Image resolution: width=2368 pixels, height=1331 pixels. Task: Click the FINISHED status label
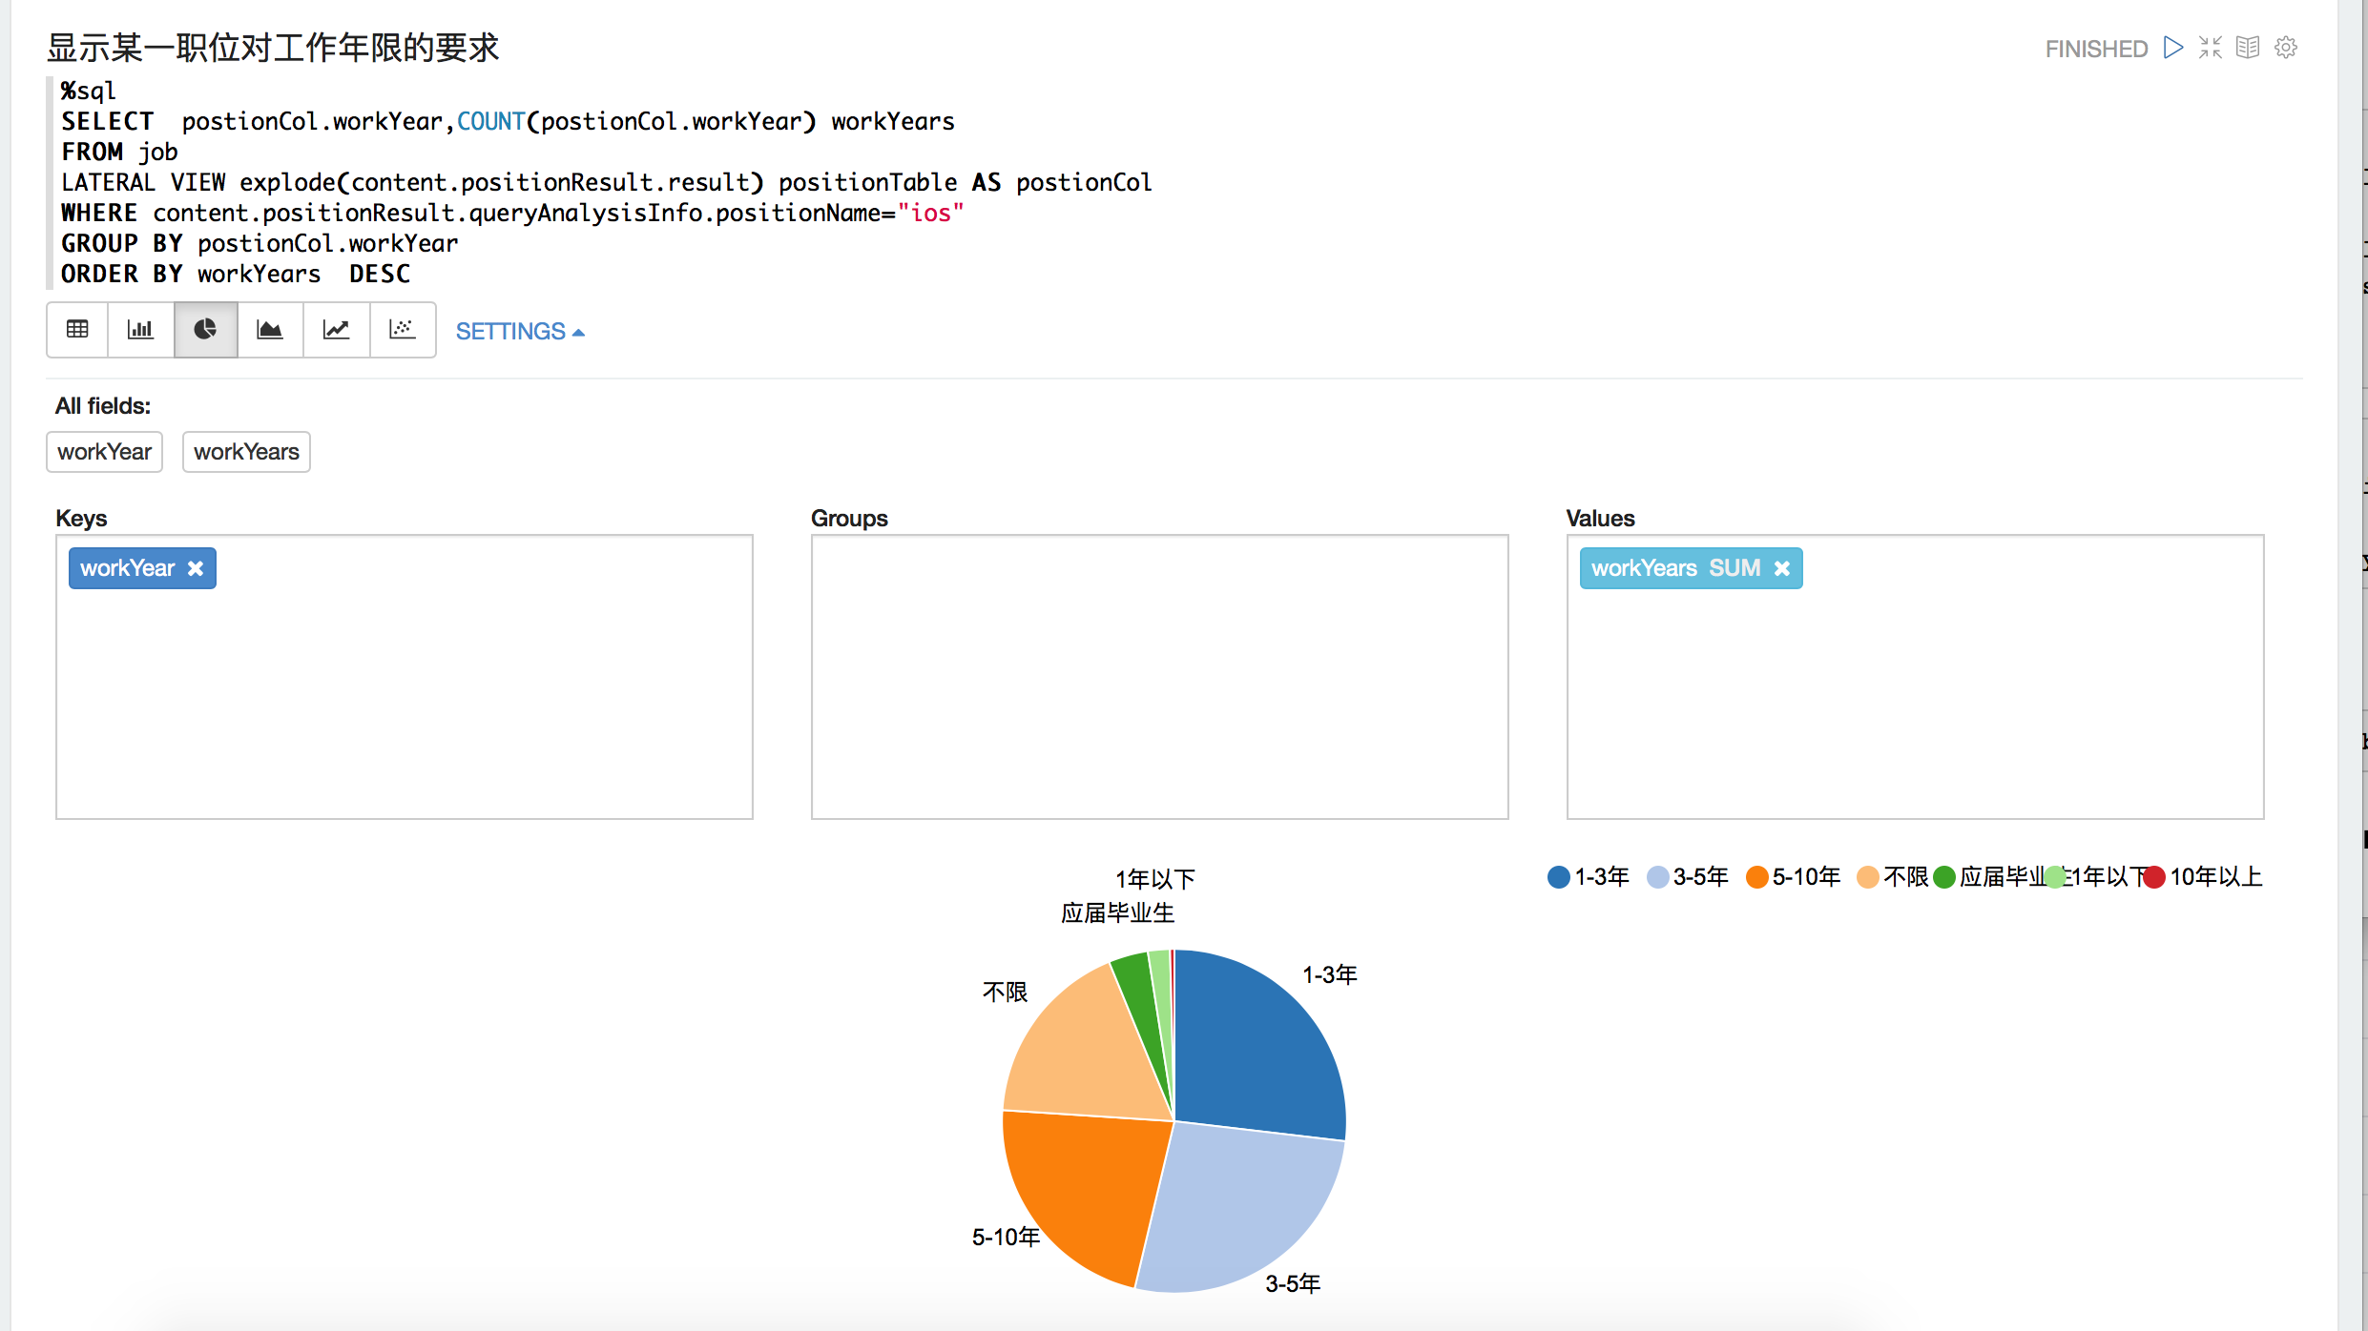pyautogui.click(x=2096, y=49)
